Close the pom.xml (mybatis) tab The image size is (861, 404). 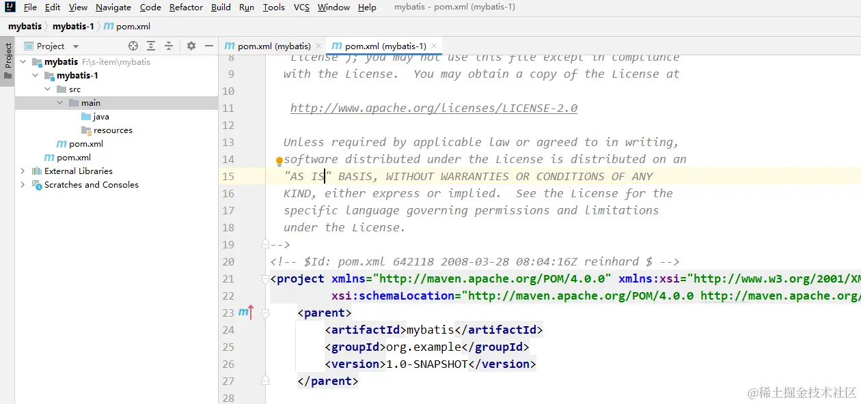[319, 46]
